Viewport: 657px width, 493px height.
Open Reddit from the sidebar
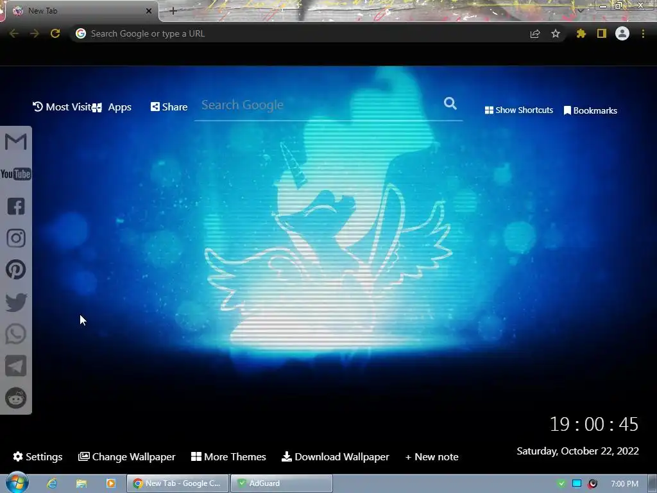[16, 398]
